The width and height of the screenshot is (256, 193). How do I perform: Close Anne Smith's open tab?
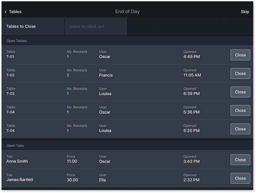[x=240, y=160]
